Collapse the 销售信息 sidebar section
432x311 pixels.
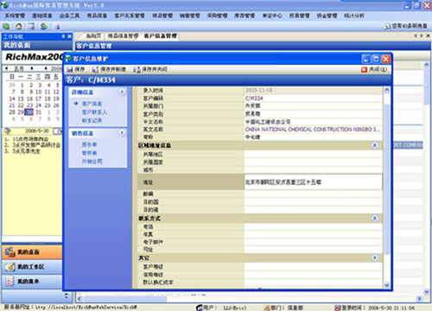click(x=122, y=133)
